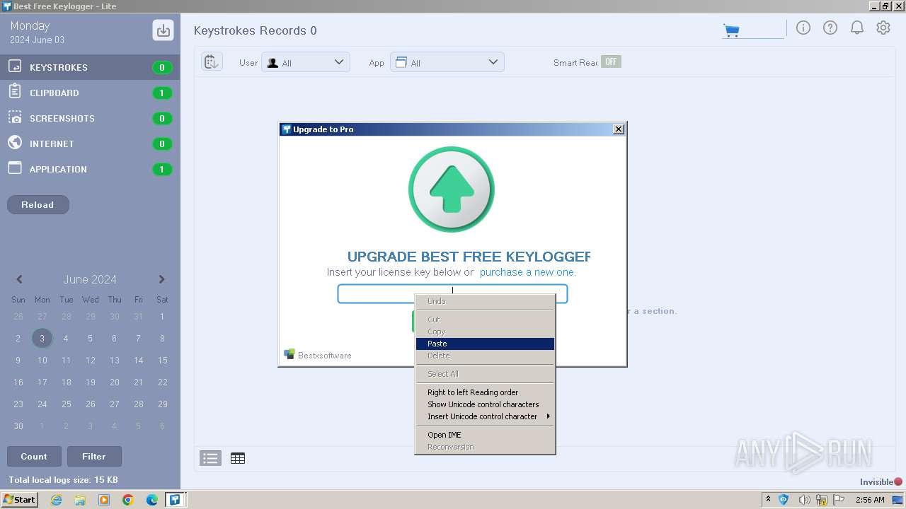Click the purchase a new one link

(x=527, y=272)
